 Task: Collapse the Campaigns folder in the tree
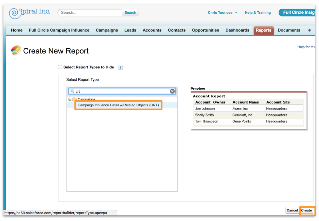click(x=70, y=99)
